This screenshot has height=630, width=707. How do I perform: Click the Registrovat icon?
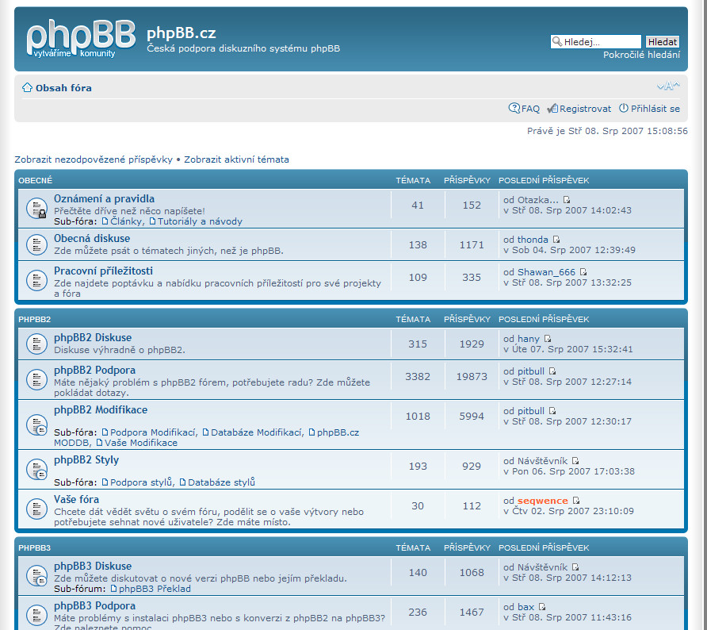tap(552, 109)
